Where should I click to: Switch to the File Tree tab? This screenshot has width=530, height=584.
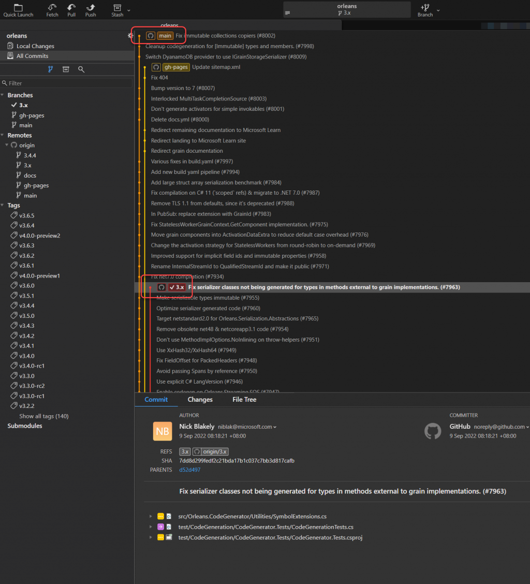[244, 399]
